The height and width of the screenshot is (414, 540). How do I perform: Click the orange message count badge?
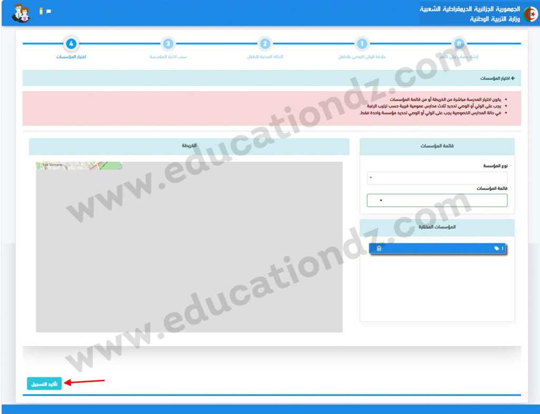click(41, 12)
